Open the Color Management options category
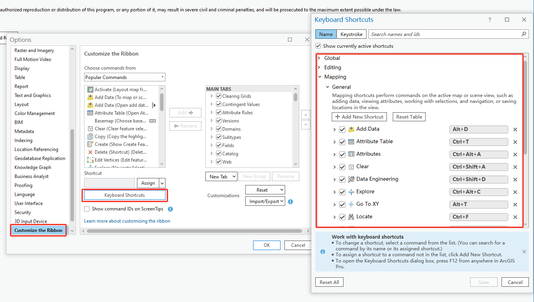Viewport: 534px width, 302px height. (35, 113)
